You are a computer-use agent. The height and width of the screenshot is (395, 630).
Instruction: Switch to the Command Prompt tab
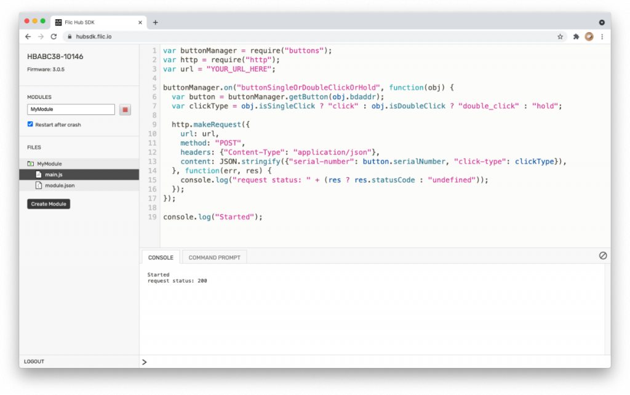coord(214,257)
